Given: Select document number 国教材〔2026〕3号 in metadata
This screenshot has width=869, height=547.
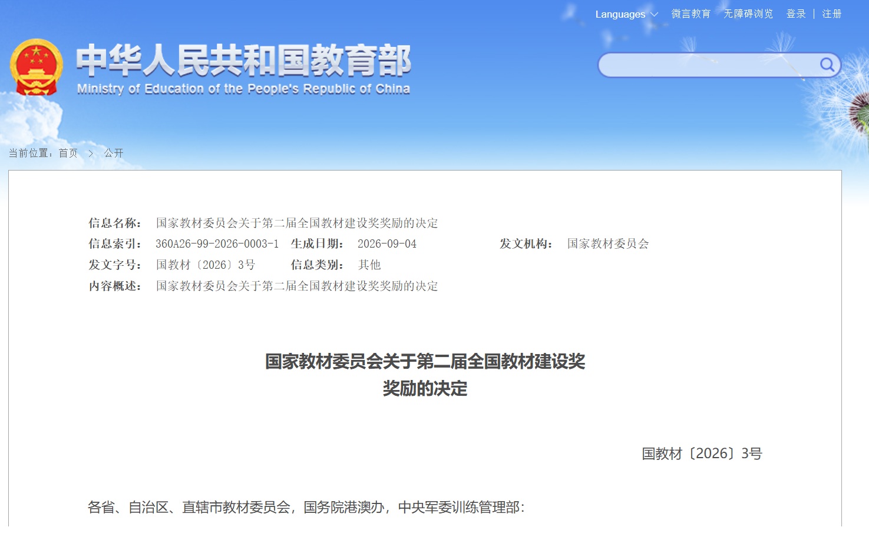Looking at the screenshot, I should [x=206, y=265].
